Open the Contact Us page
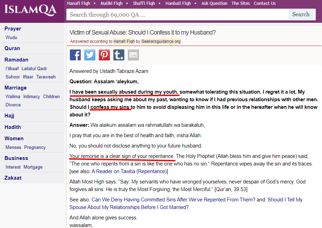Screen dimensions: 322x228 click(265, 3)
